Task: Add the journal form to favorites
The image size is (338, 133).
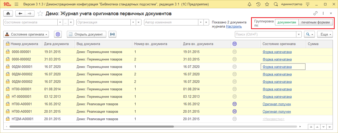Action: [40, 13]
